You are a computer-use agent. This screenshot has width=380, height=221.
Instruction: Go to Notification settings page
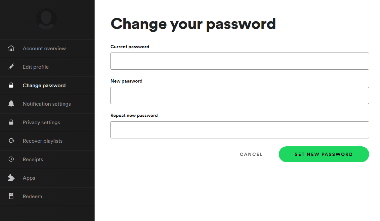tap(47, 104)
